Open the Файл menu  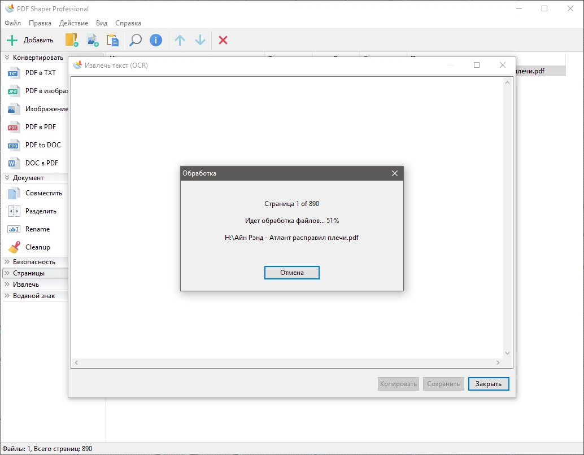(12, 23)
